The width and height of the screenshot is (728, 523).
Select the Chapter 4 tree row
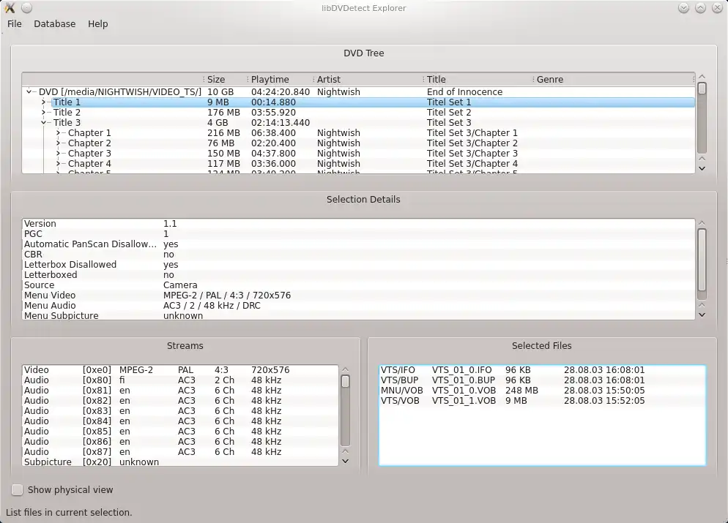358,163
